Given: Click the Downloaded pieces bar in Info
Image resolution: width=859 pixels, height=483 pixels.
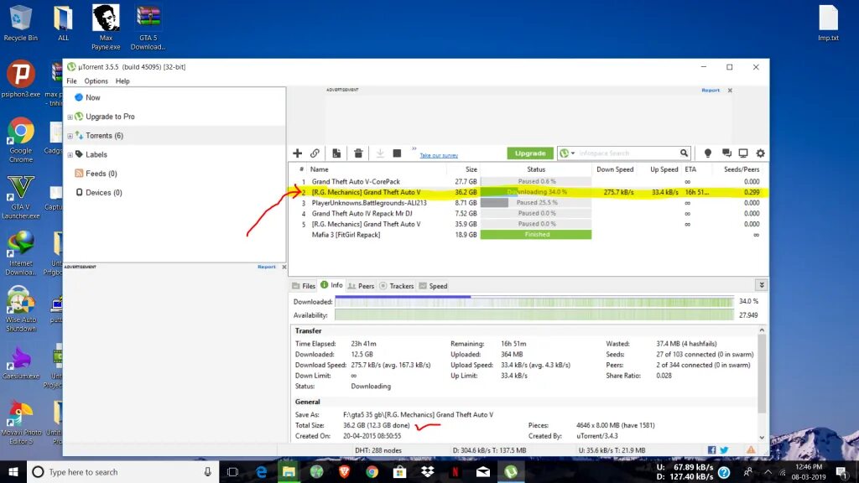Looking at the screenshot, I should 534,302.
